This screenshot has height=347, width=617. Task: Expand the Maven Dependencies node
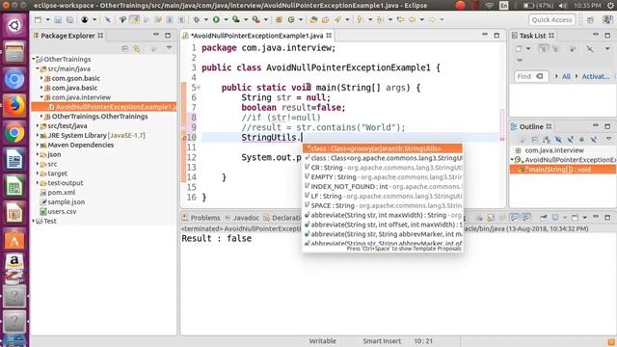pyautogui.click(x=38, y=145)
